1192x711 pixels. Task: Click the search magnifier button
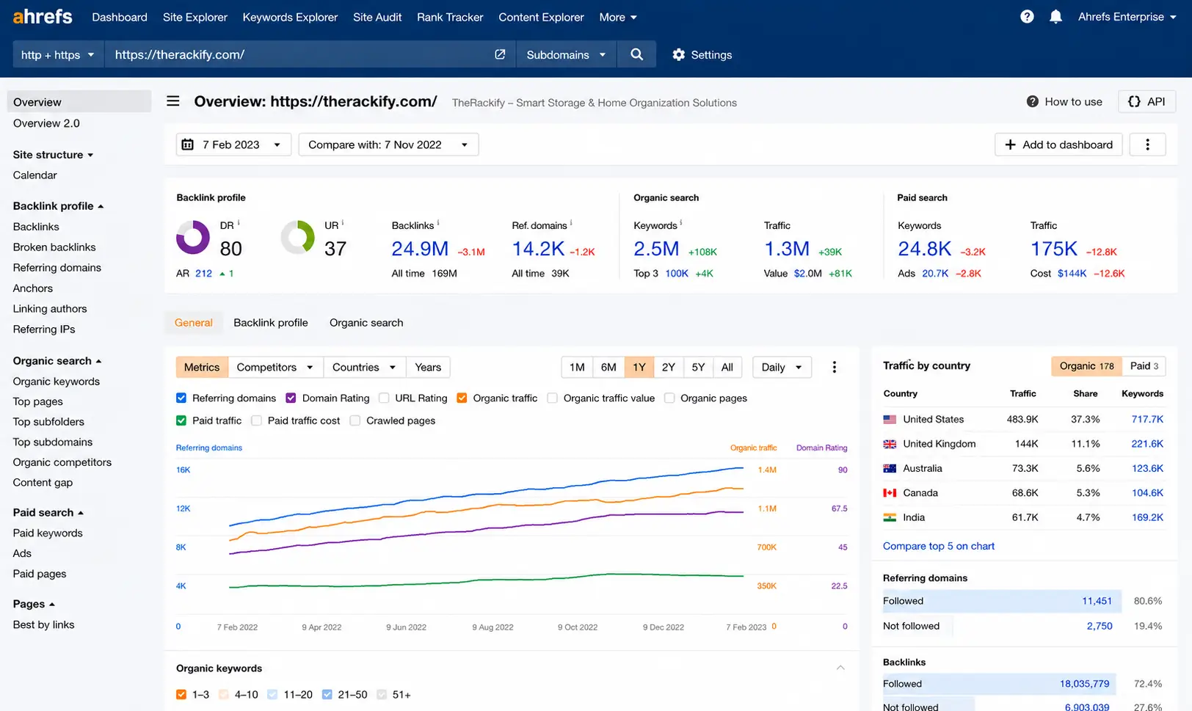(636, 54)
